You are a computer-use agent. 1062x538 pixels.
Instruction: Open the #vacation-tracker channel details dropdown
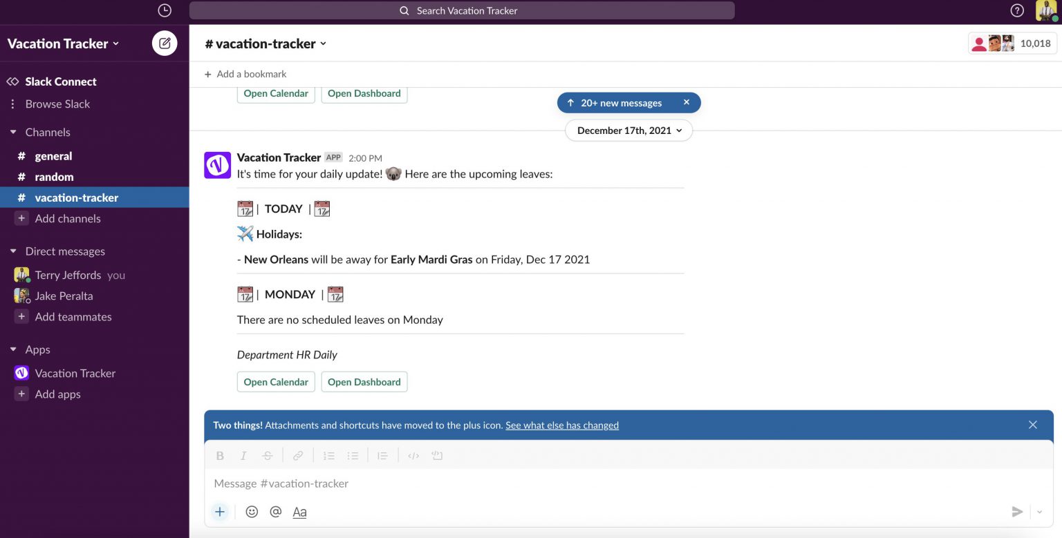point(265,44)
